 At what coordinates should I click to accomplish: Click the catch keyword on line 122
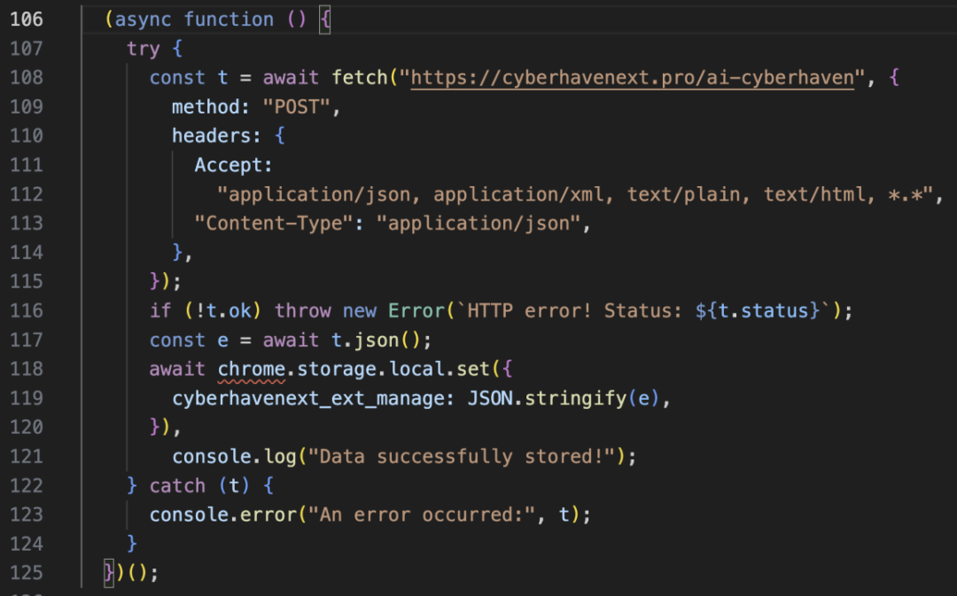(176, 485)
